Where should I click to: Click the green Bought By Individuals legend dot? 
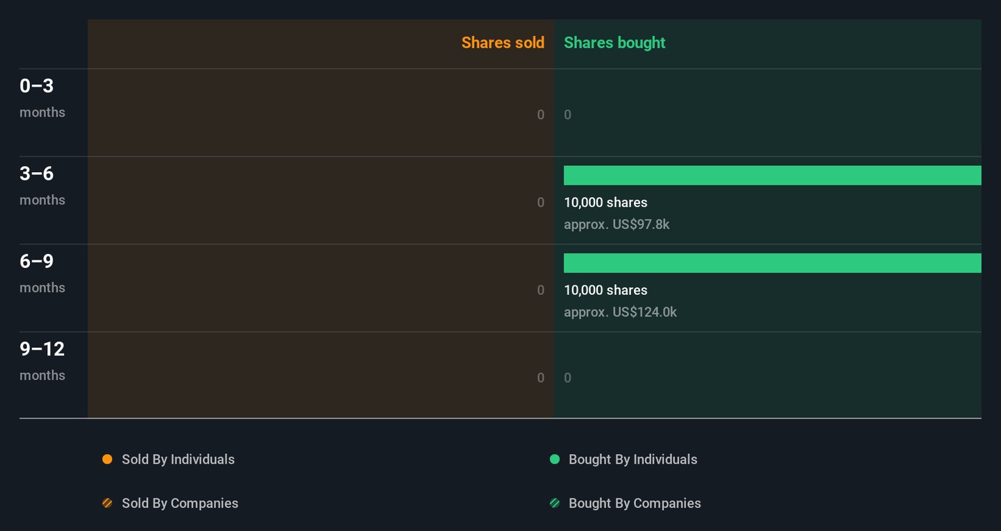click(555, 460)
